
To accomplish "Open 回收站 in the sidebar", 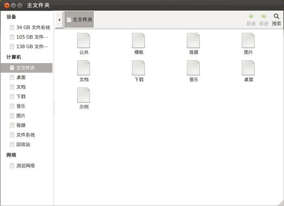I will (27, 145).
